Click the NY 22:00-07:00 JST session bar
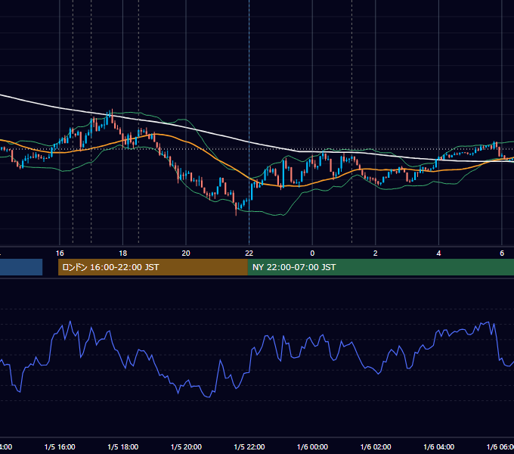This screenshot has height=454, width=514. pos(380,267)
